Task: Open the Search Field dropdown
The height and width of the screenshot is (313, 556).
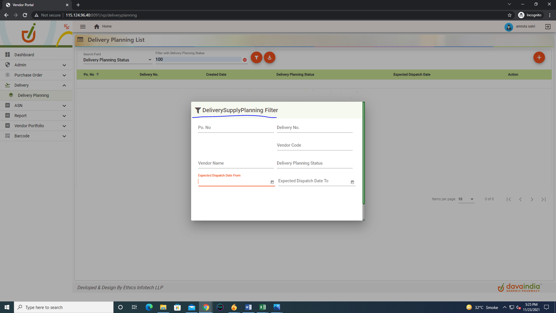Action: (117, 60)
